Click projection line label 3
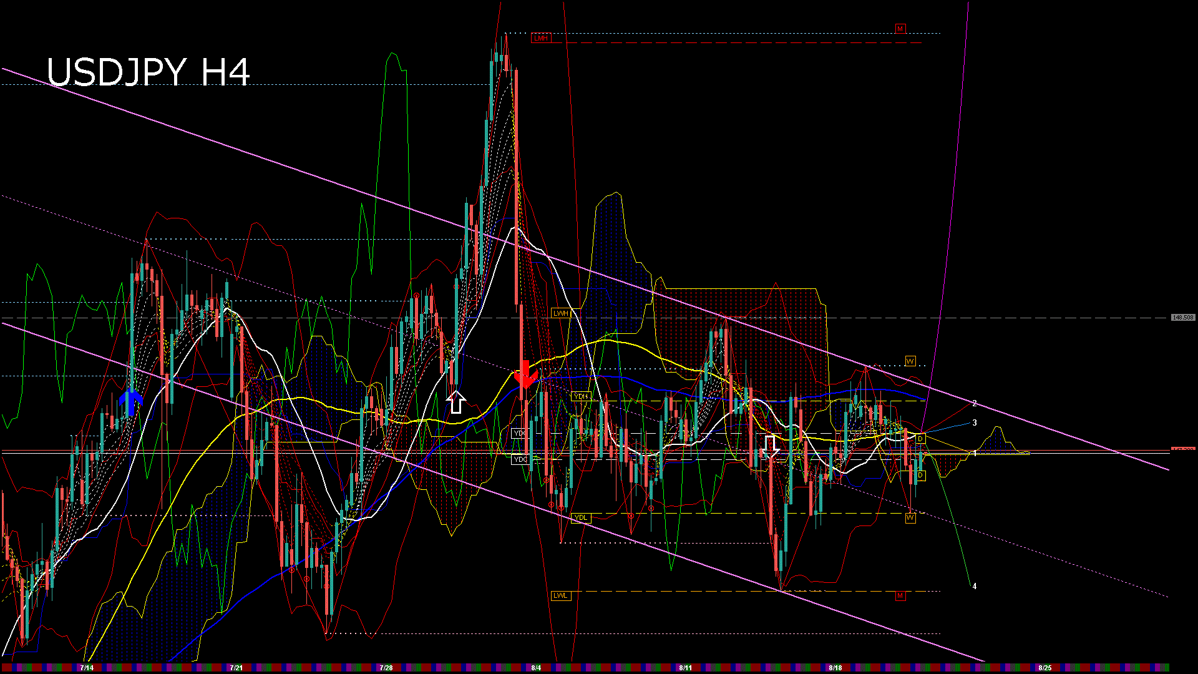 tap(975, 423)
